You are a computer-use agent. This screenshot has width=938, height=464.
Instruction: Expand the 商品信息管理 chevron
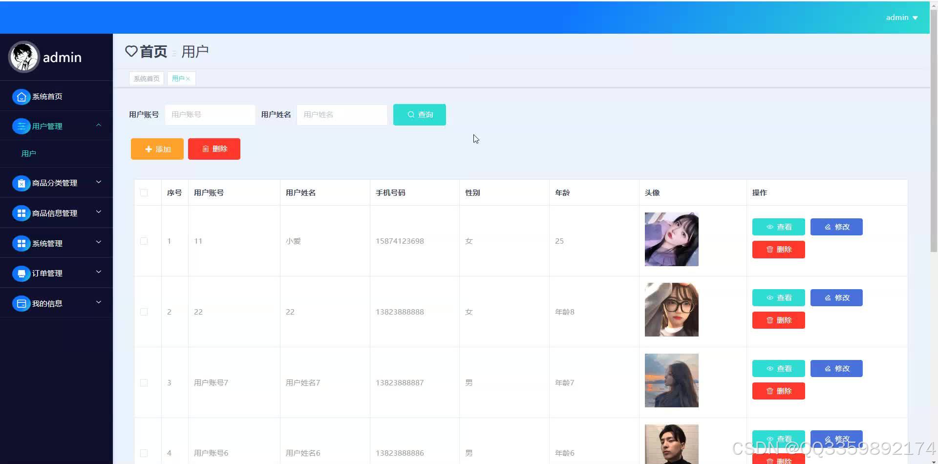click(x=99, y=212)
